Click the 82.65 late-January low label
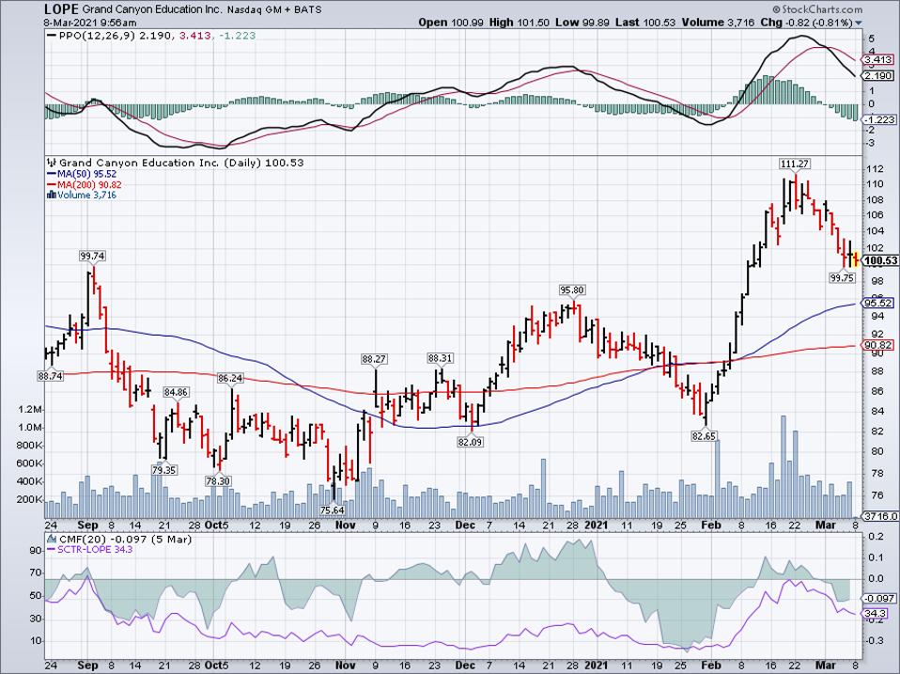 pyautogui.click(x=705, y=436)
